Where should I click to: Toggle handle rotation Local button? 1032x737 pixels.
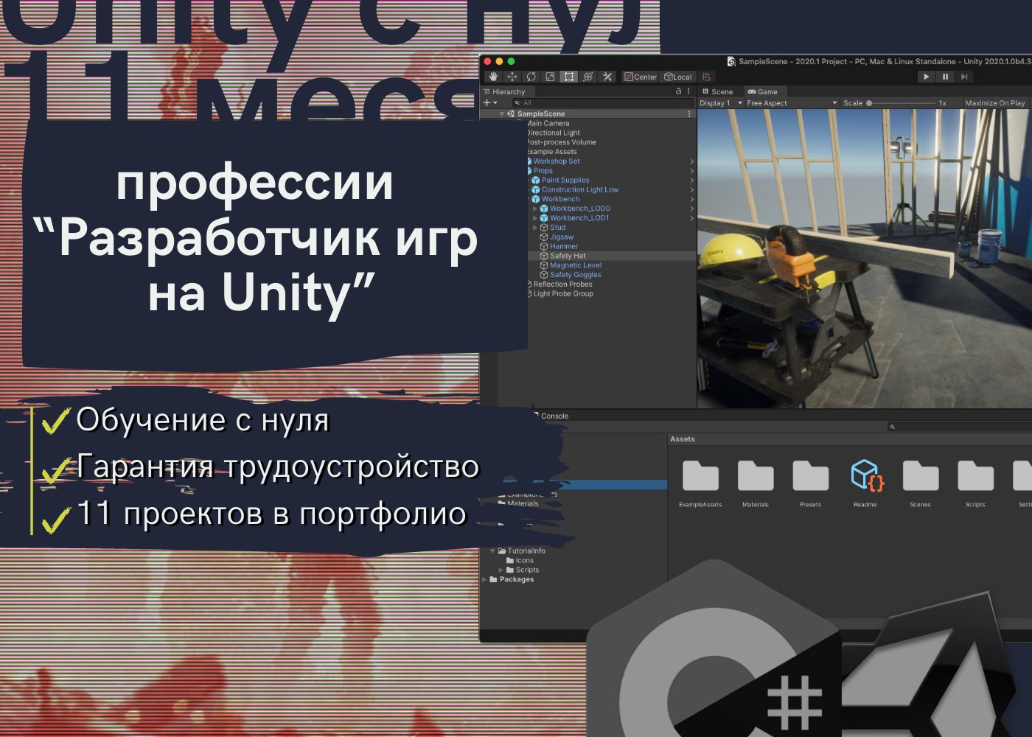pyautogui.click(x=678, y=77)
